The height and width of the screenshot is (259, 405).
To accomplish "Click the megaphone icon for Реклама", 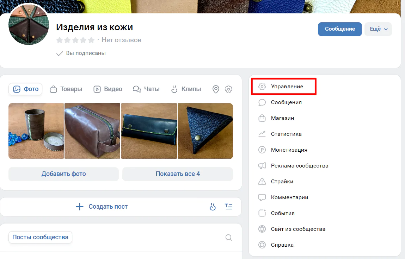I will click(262, 166).
